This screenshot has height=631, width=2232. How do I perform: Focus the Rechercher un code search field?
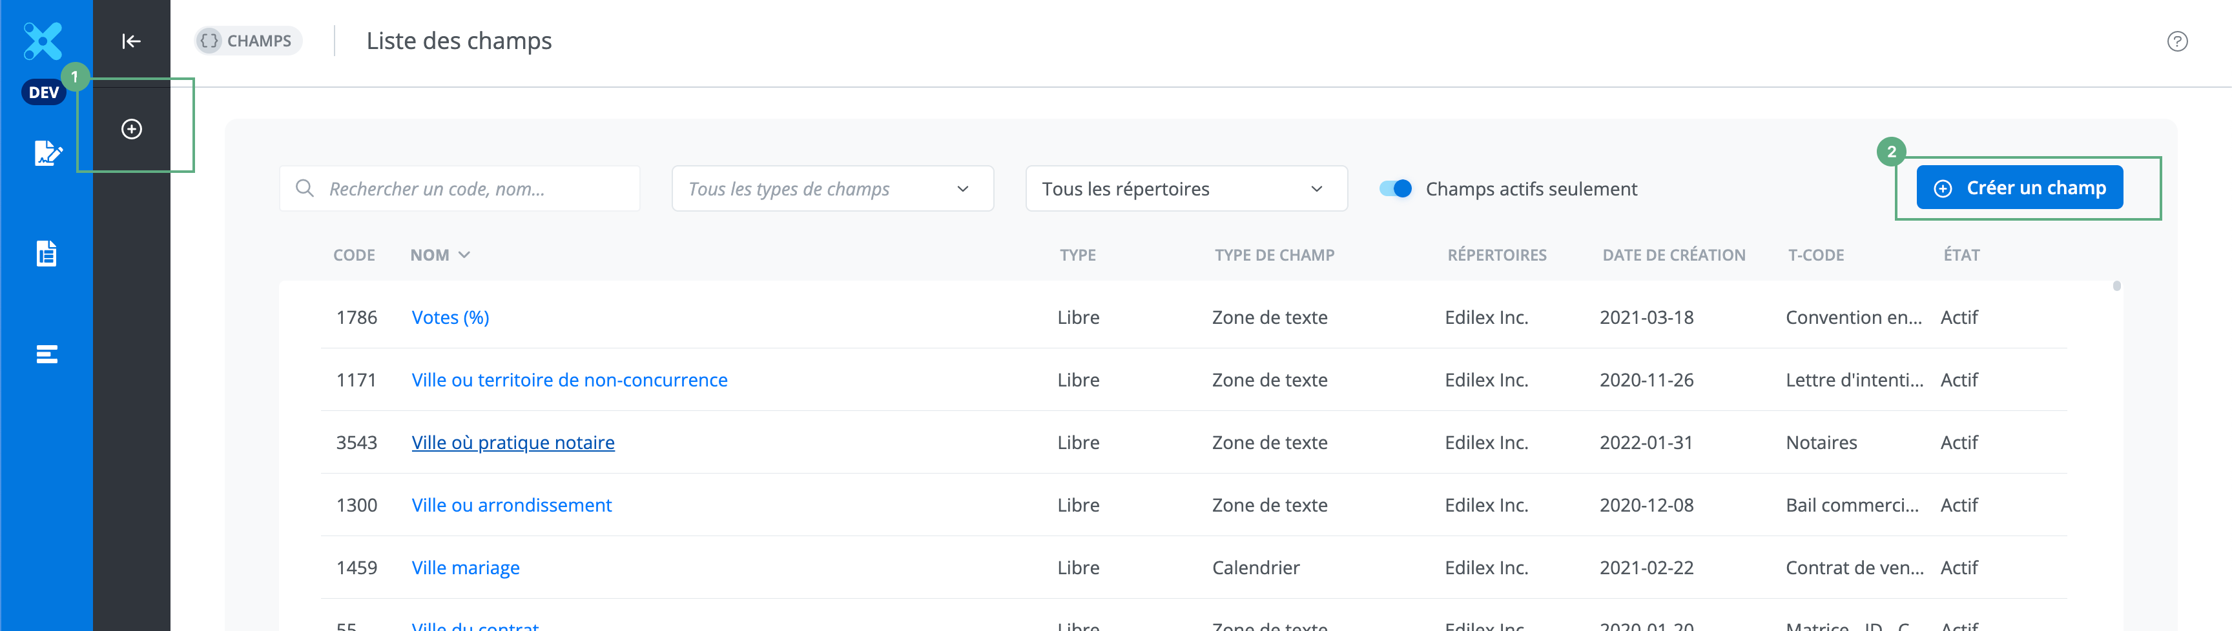click(x=477, y=188)
